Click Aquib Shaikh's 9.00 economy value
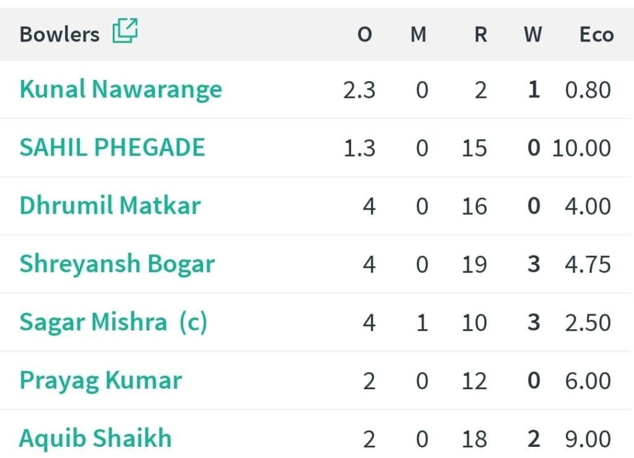The height and width of the screenshot is (458, 634). coord(588,439)
